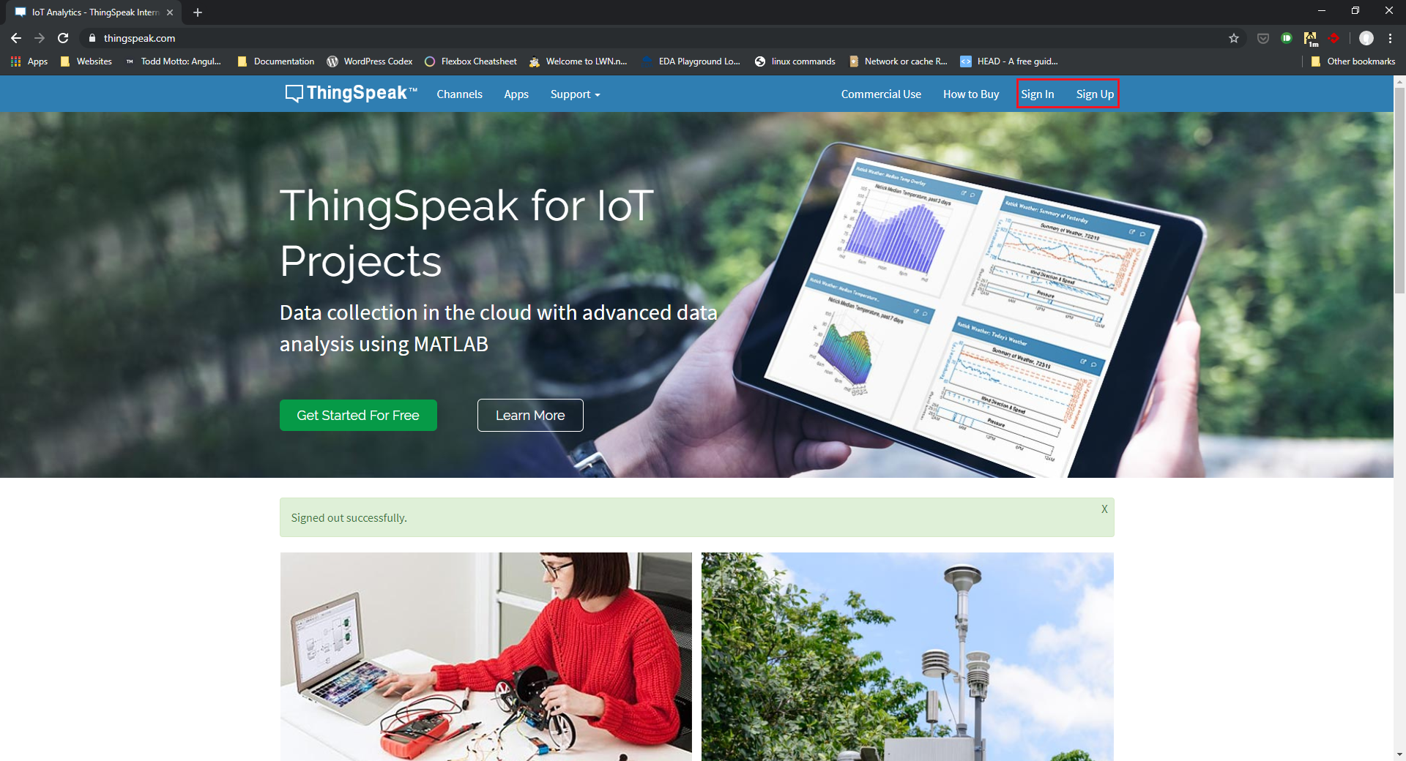Click the yellow extension icon with badge
1406x761 pixels.
pos(1311,38)
